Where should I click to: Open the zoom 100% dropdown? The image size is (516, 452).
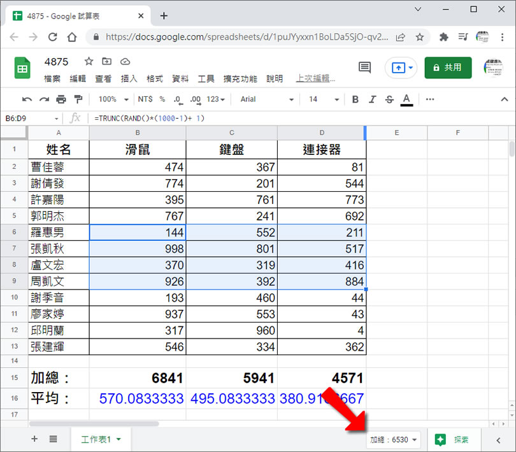click(x=113, y=99)
